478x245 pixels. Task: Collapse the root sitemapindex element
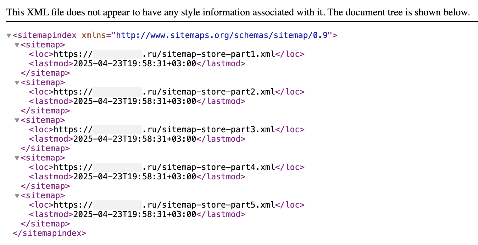9,36
